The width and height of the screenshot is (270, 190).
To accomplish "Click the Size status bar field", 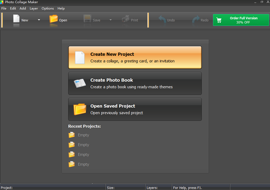I will (x=125, y=187).
